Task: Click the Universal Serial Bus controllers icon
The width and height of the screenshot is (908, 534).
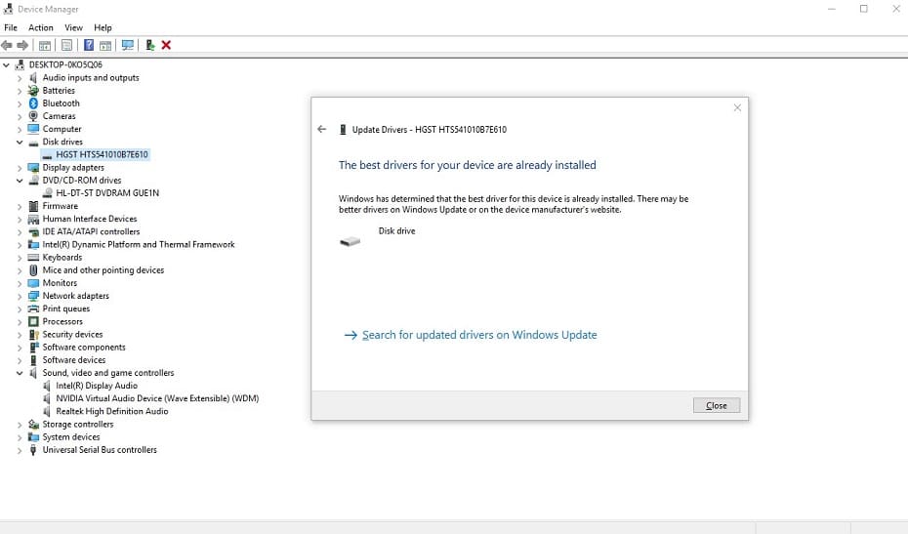Action: click(x=33, y=450)
